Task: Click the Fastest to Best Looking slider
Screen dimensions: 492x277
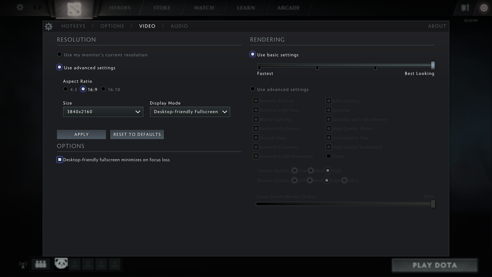Action: click(345, 65)
